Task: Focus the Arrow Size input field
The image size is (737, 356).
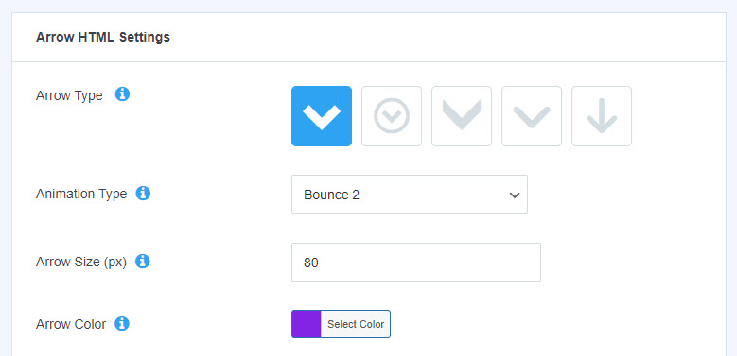Action: [416, 263]
